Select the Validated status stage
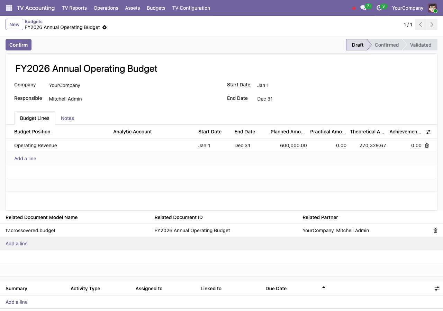This screenshot has width=443, height=311. (421, 45)
